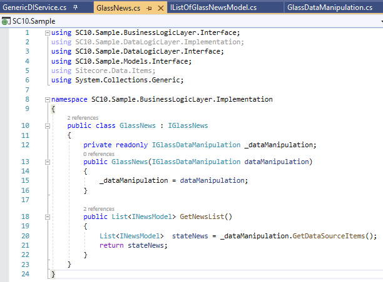Screen dimensions: 383x282
Task: Collapse the namespace block on line 8
Action: (x=48, y=100)
